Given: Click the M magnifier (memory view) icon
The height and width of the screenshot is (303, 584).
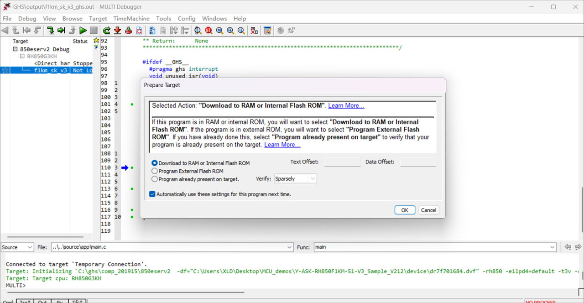Looking at the screenshot, I should [x=219, y=31].
